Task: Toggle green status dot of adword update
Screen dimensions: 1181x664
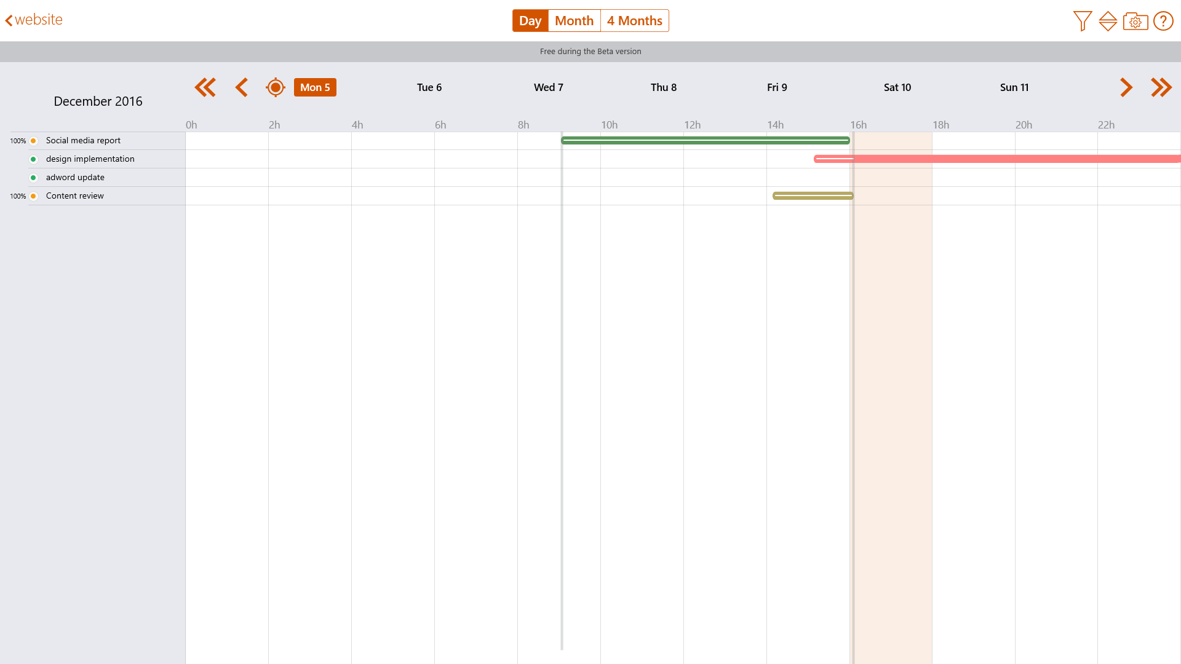Action: (x=33, y=178)
